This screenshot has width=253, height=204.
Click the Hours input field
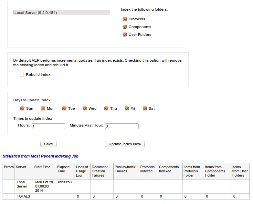[x=48, y=126]
